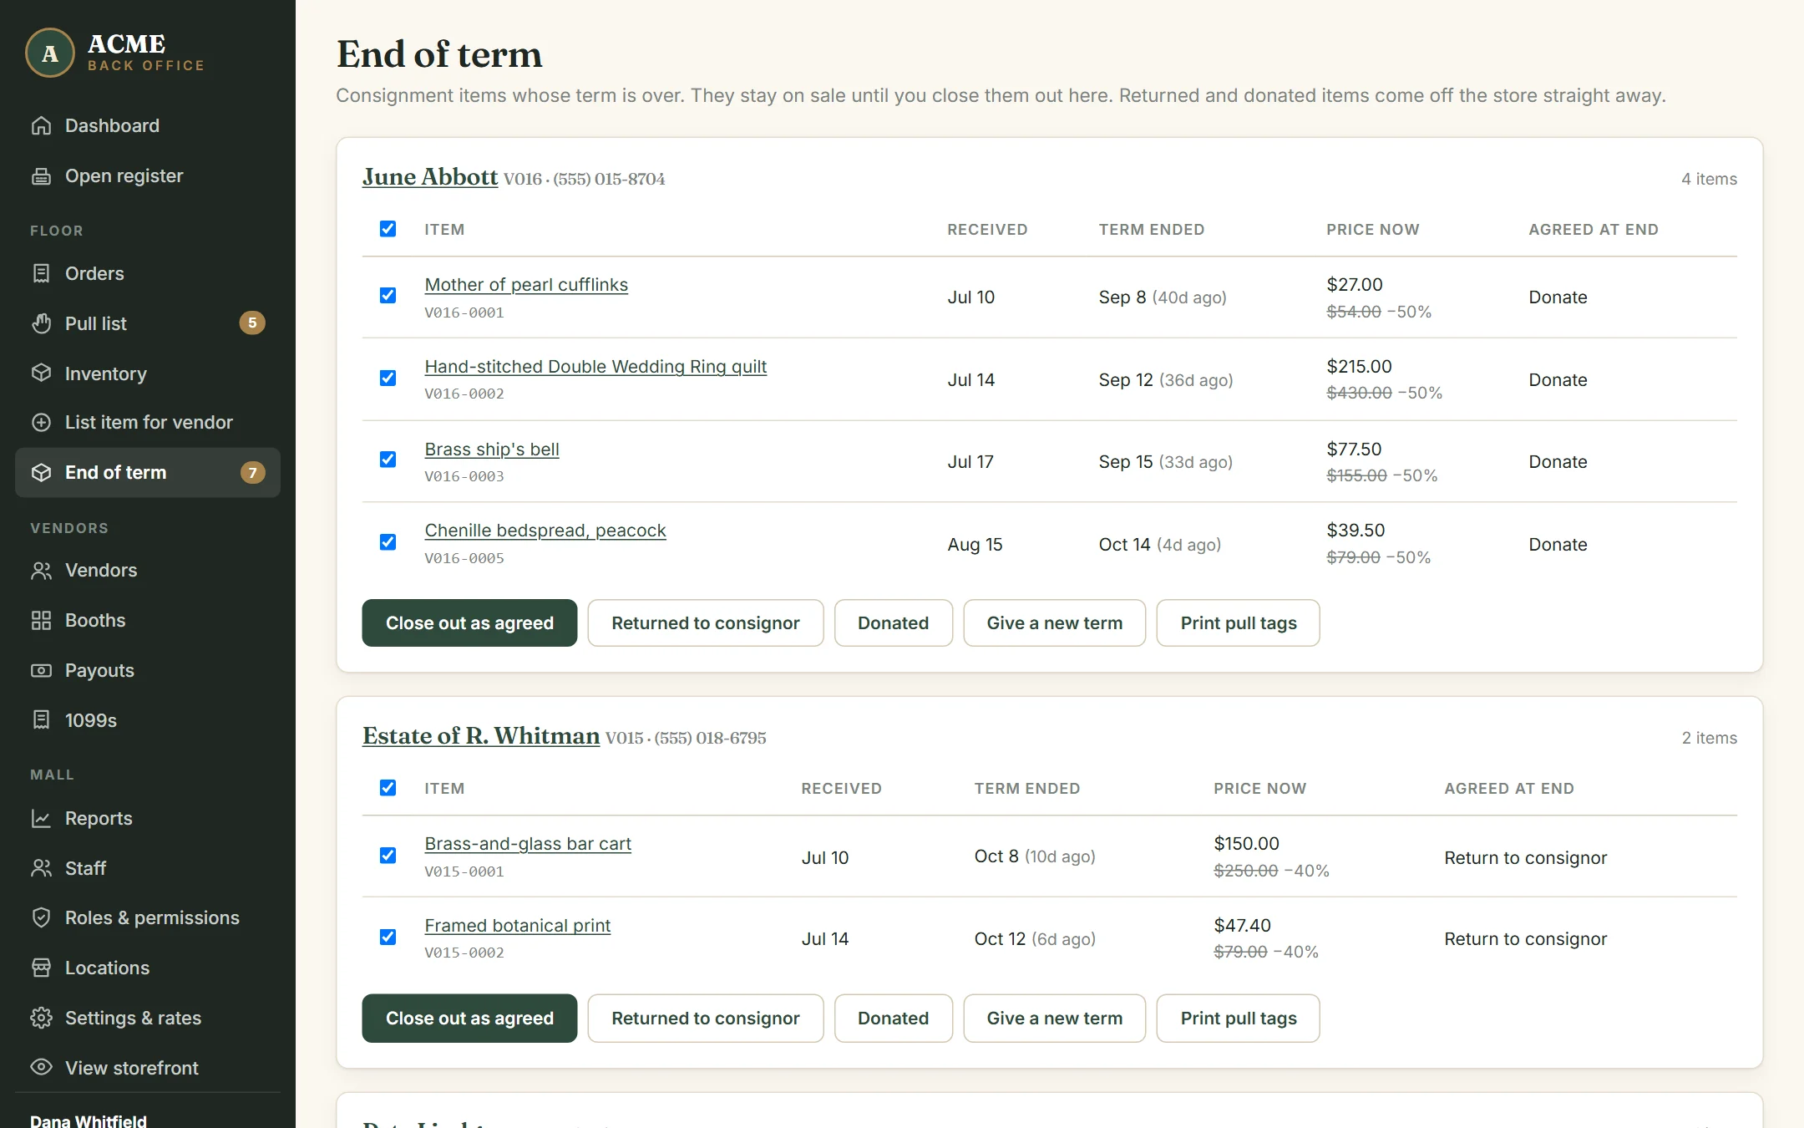1804x1128 pixels.
Task: Toggle select-all checkbox for June Abbott items
Action: 388,229
